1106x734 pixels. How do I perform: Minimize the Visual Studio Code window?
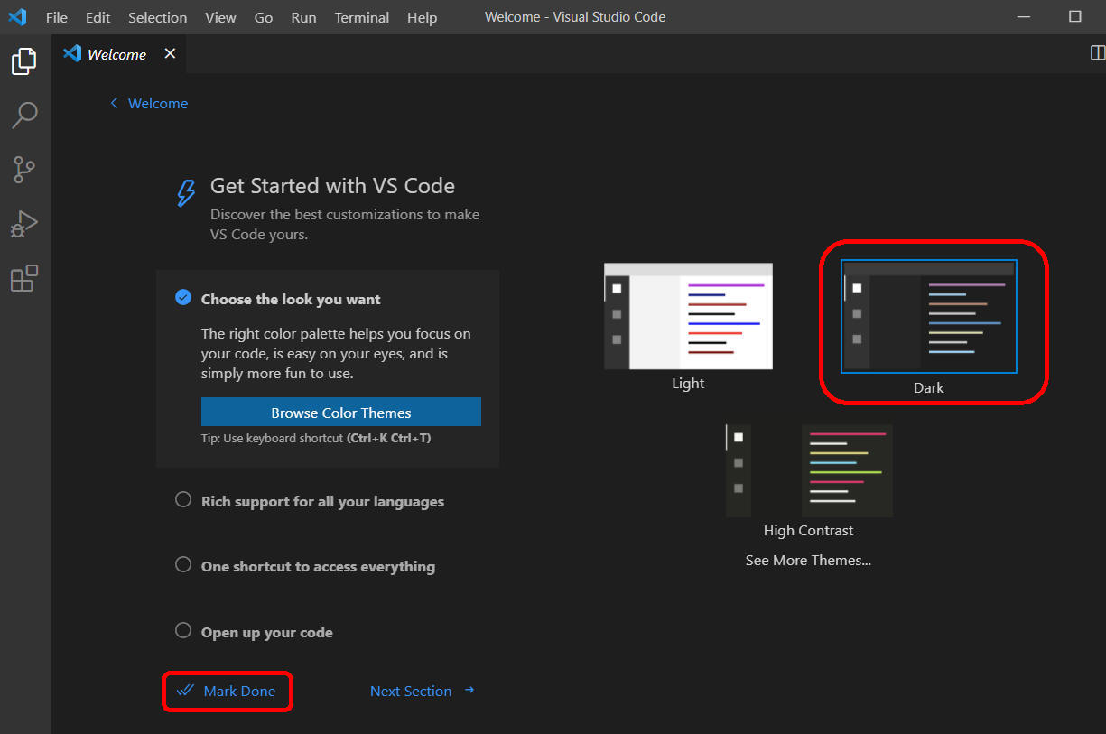click(1024, 16)
